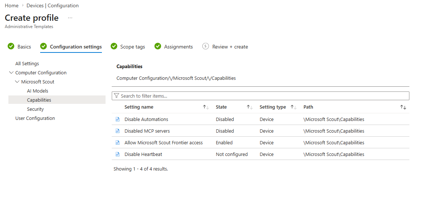Open the ellipsis menu next to Create profile
This screenshot has height=223, width=443.
[70, 18]
